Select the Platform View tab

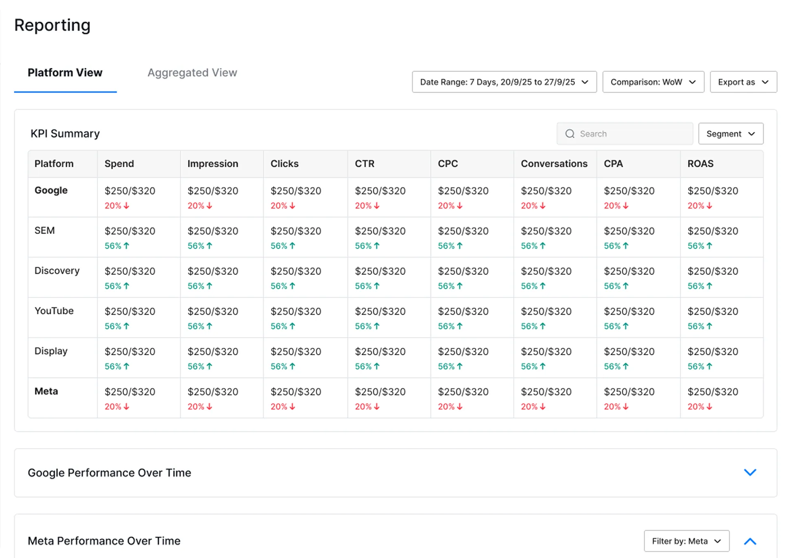tap(65, 73)
